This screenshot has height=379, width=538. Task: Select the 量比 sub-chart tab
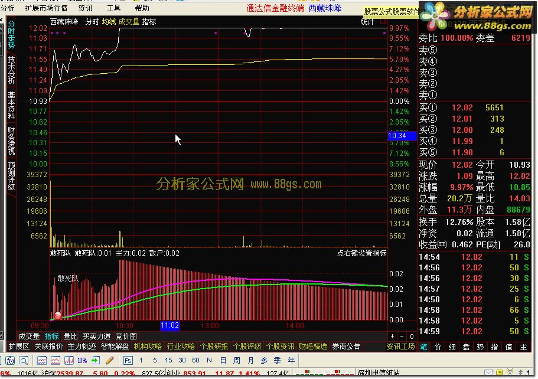(x=71, y=336)
